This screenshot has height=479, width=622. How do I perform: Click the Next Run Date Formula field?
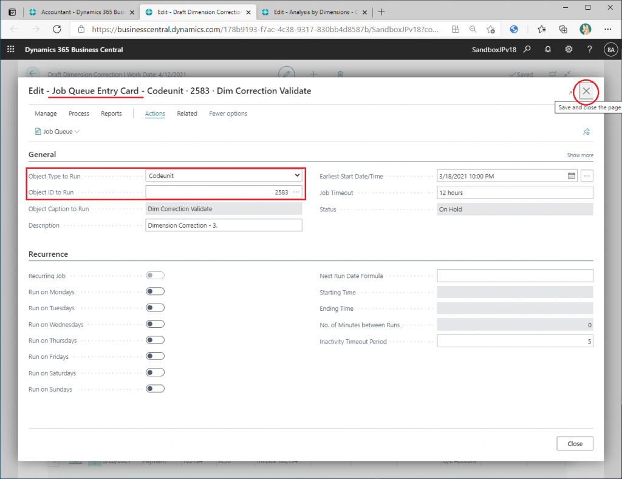click(x=515, y=276)
